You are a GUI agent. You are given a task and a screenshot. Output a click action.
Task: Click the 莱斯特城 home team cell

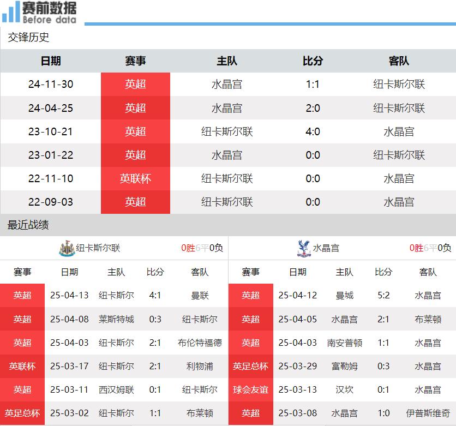click(116, 319)
